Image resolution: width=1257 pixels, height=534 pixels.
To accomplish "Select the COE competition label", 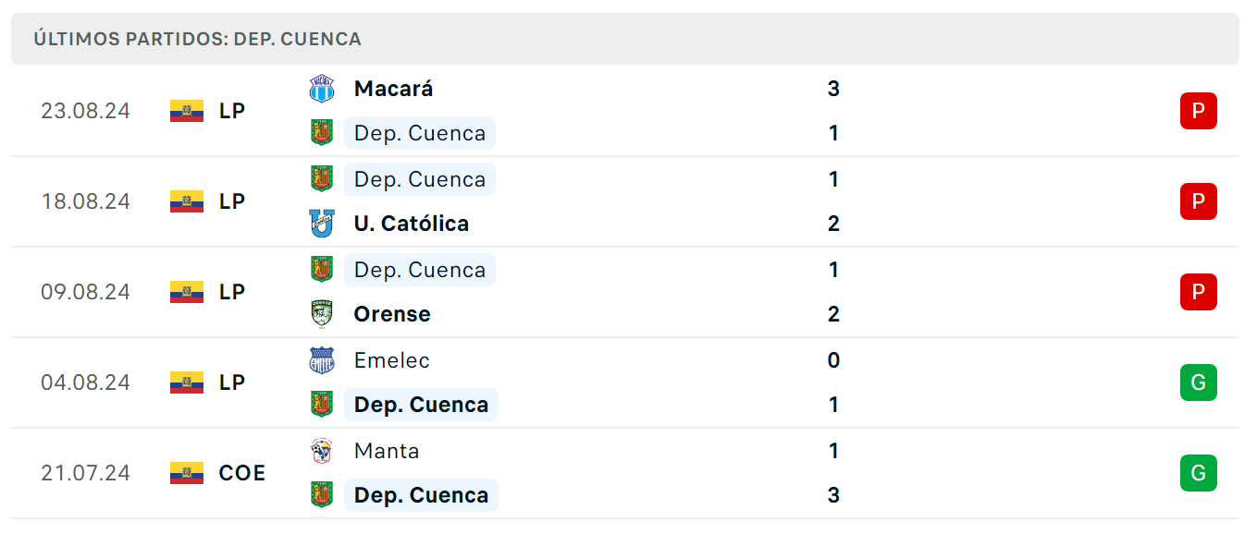I will coord(242,473).
